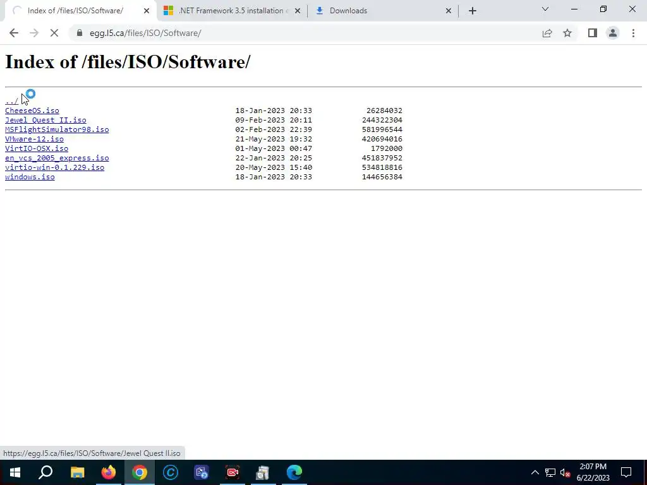Viewport: 647px width, 485px height.
Task: Open the Chrome profile menu
Action: tap(613, 33)
